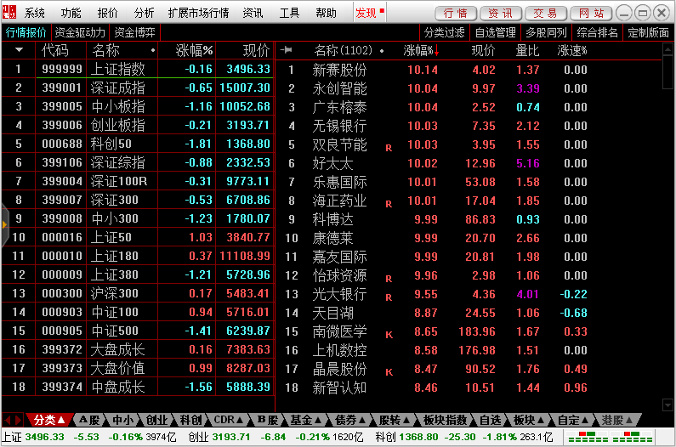Image resolution: width=676 pixels, height=447 pixels.
Task: Sort left table by 涨幅% header
Action: tap(194, 50)
